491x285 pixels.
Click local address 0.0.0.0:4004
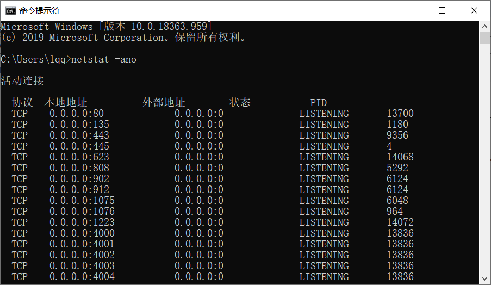coord(82,276)
